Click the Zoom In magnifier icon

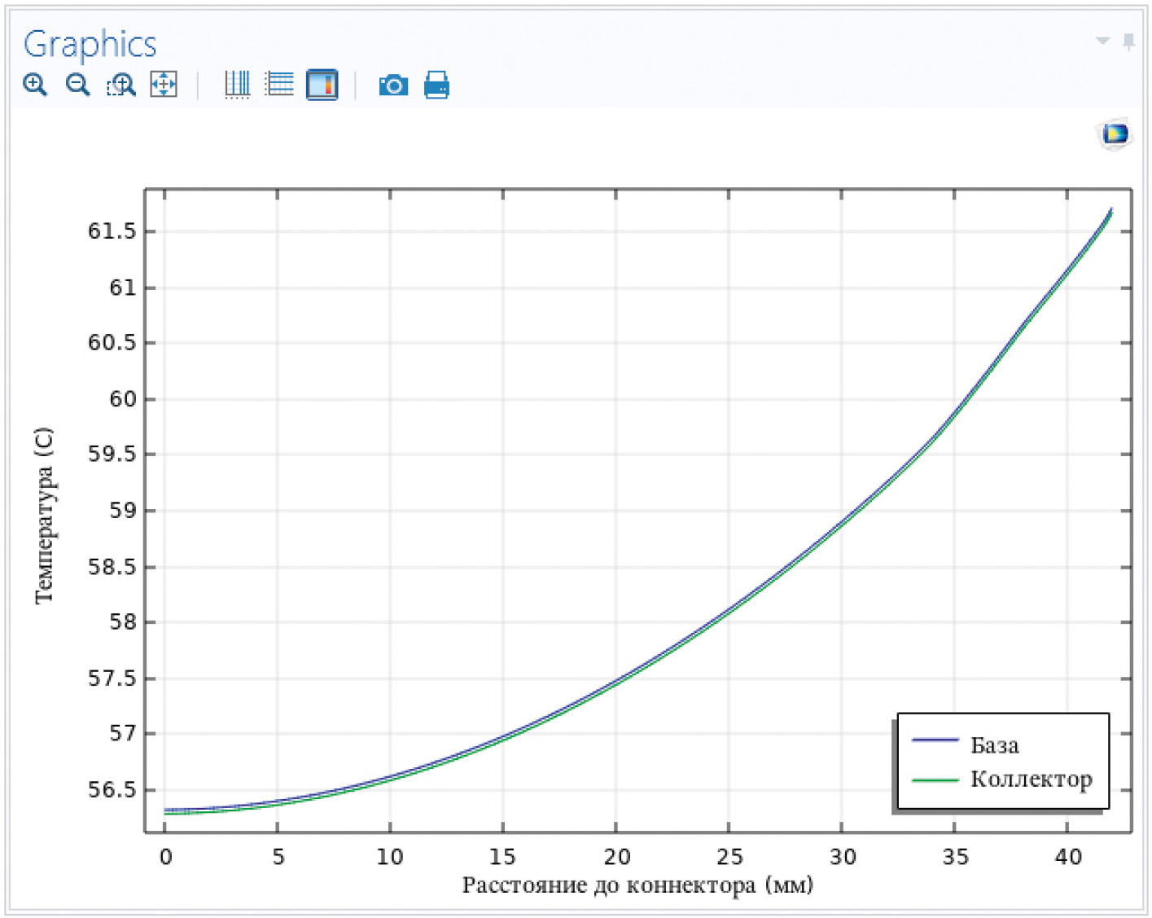tap(35, 85)
